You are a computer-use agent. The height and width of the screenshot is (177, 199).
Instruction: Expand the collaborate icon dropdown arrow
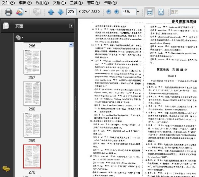click(x=26, y=12)
